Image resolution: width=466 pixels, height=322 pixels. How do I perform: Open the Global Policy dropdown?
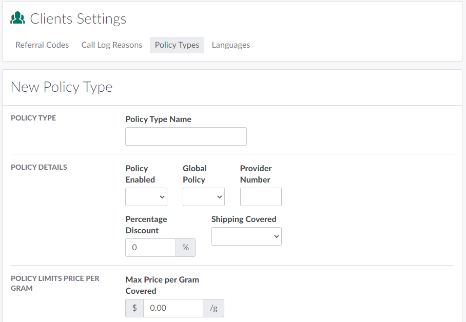point(203,197)
